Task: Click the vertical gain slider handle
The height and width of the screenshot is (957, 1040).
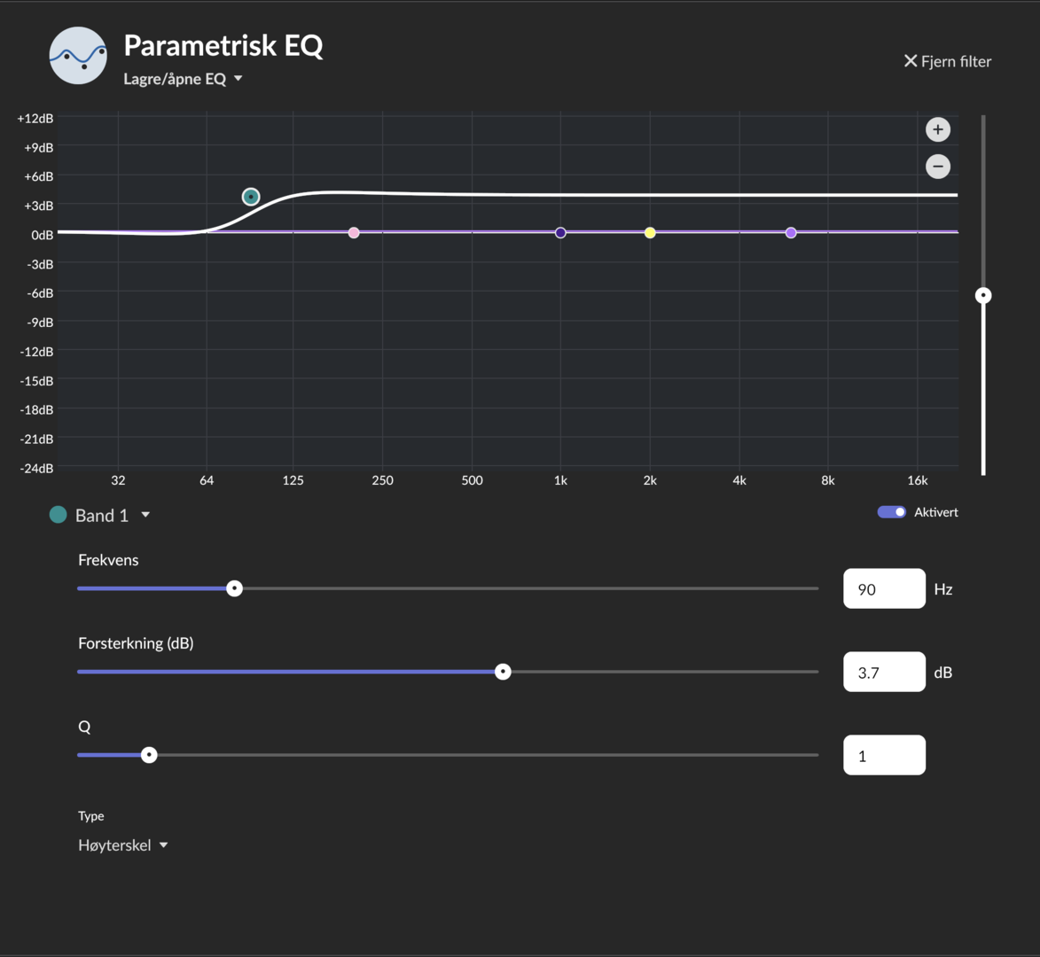Action: point(983,296)
